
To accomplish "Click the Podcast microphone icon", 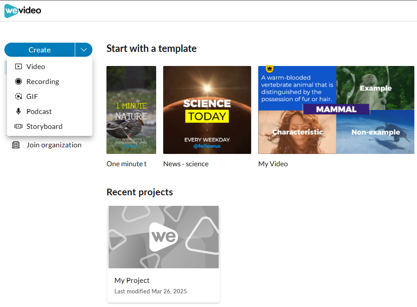I will [x=18, y=111].
